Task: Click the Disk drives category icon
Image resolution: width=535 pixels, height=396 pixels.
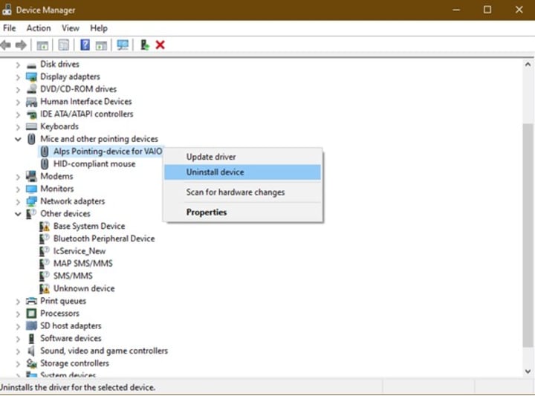Action: [x=31, y=65]
